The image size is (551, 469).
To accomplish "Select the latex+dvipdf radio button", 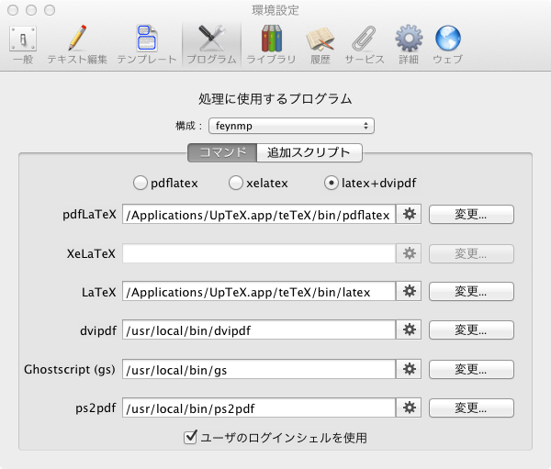I will coord(331,183).
